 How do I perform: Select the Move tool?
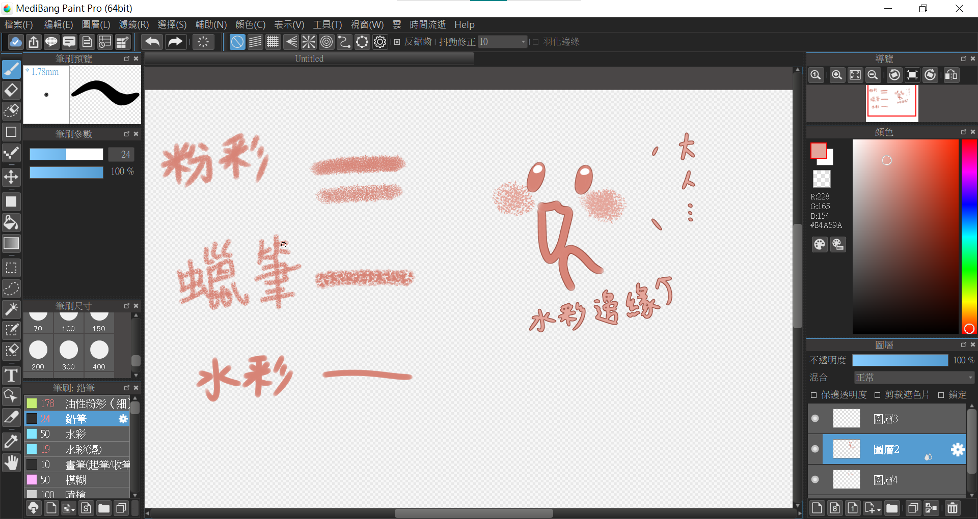[x=11, y=177]
